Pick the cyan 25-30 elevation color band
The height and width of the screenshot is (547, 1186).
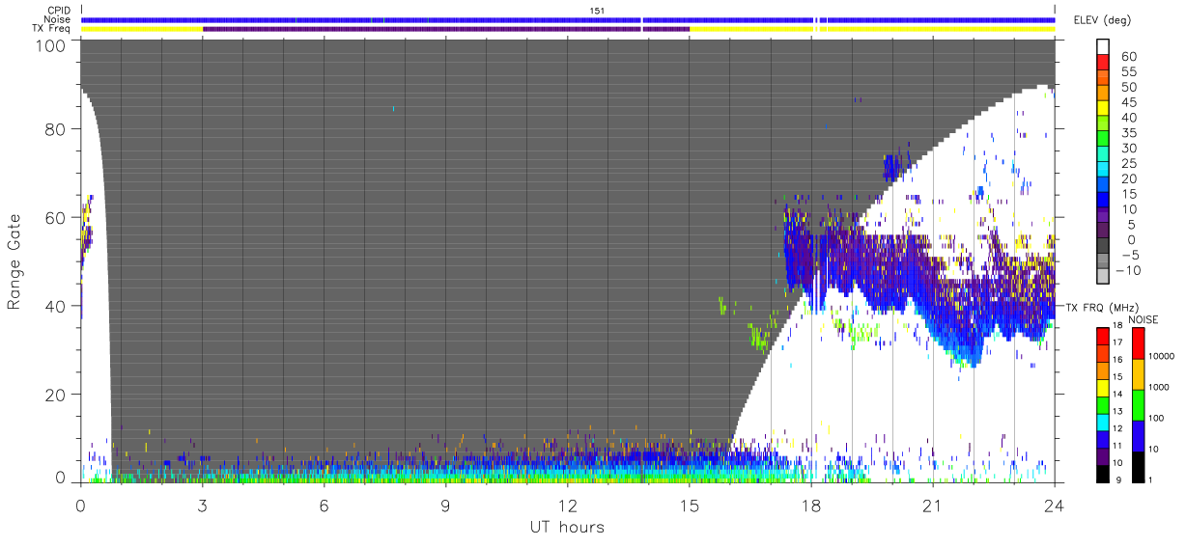[x=1103, y=155]
